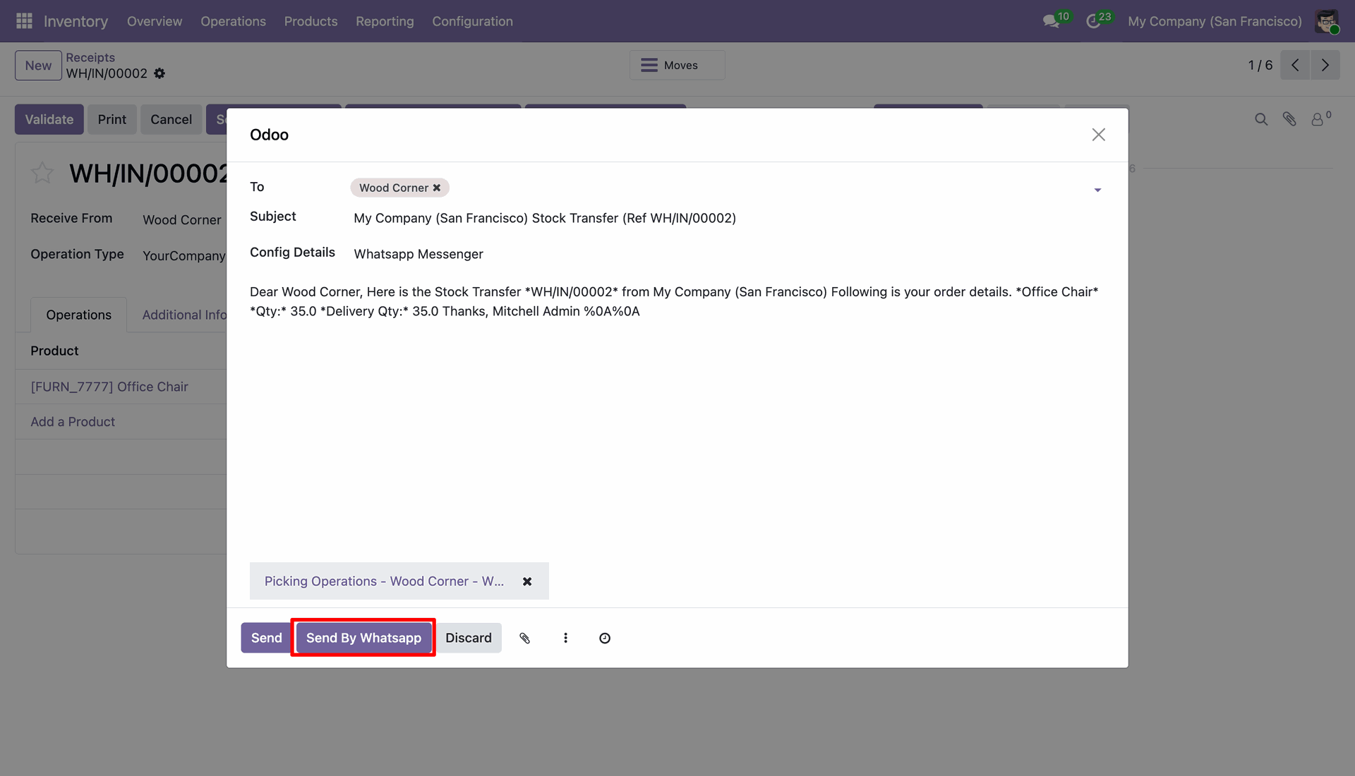Remove the Picking Operations attachment
This screenshot has width=1355, height=776.
pyautogui.click(x=527, y=581)
